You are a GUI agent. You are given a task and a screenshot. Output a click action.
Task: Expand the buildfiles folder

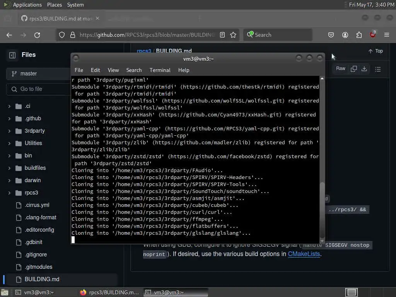point(9,168)
